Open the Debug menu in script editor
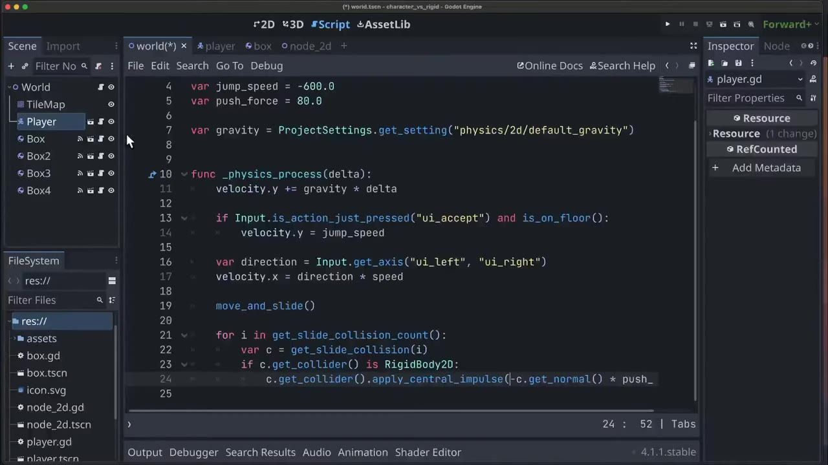Viewport: 828px width, 465px height. (x=267, y=66)
